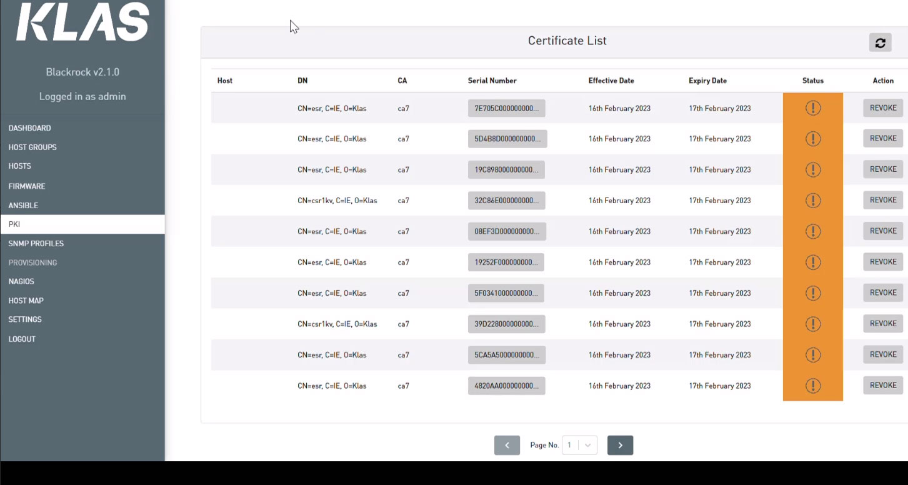Revoke certificate with serial 7E705C

click(882, 108)
